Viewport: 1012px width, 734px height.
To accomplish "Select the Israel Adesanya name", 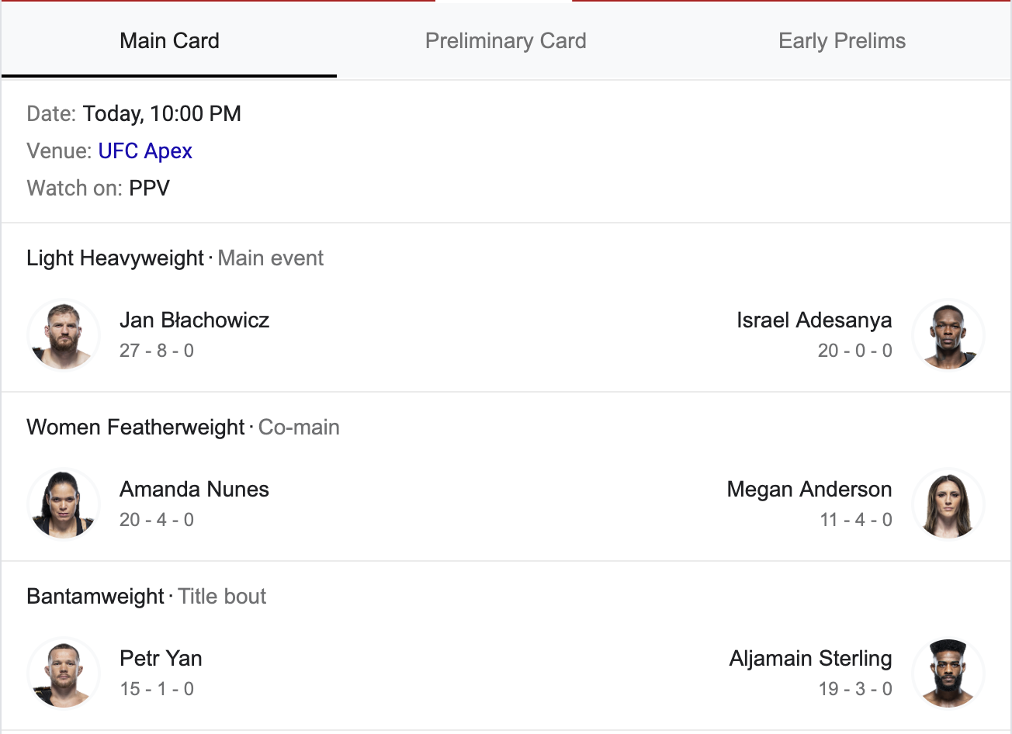I will point(814,320).
